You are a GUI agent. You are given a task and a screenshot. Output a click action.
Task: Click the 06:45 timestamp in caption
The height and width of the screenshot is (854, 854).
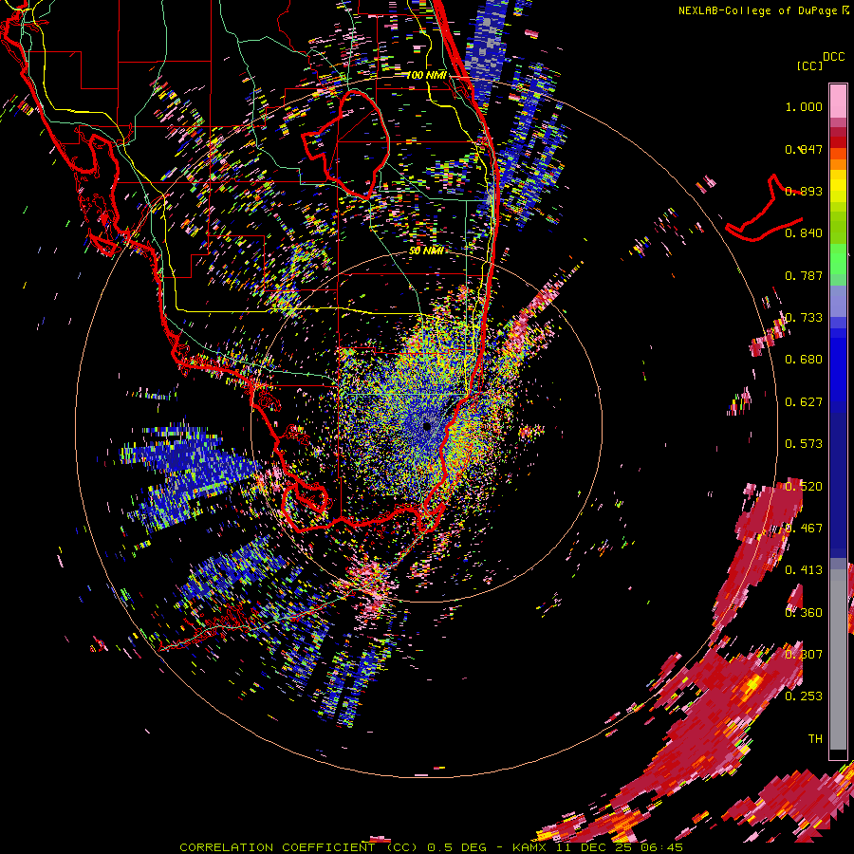pos(662,847)
